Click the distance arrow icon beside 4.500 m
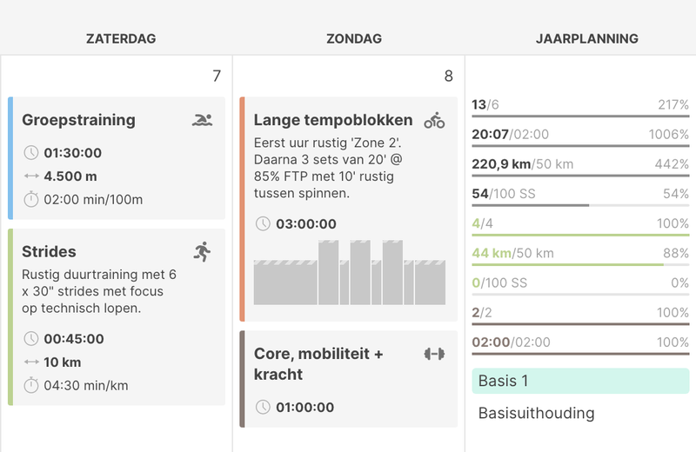The image size is (696, 452). 31,176
